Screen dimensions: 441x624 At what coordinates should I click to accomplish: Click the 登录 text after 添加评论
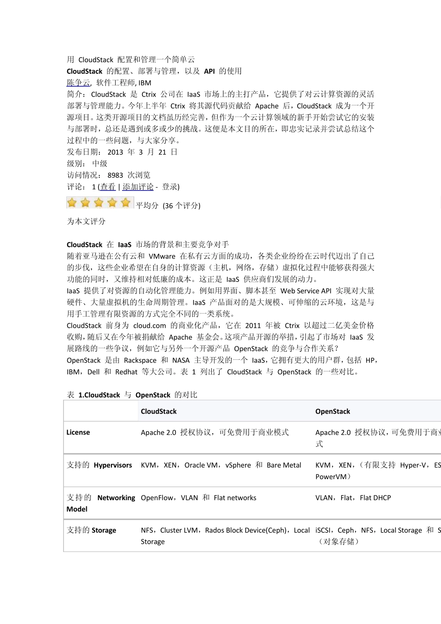pyautogui.click(x=169, y=187)
